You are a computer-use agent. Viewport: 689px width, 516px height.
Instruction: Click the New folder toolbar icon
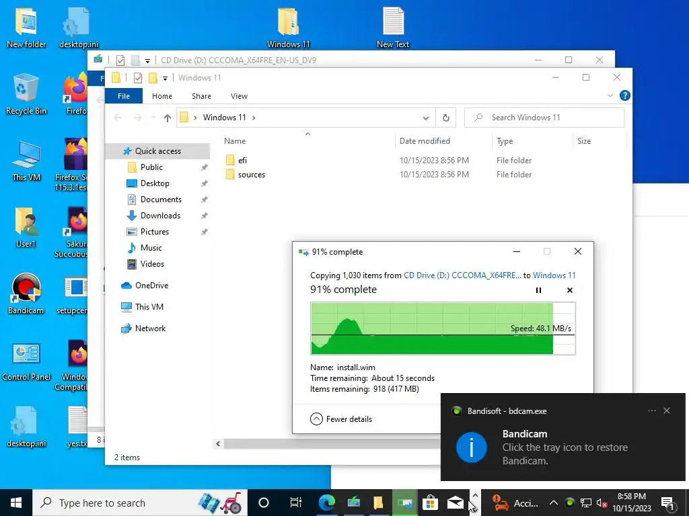click(x=153, y=78)
